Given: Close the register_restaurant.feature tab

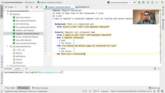Looking at the screenshot, I should click(72, 7).
